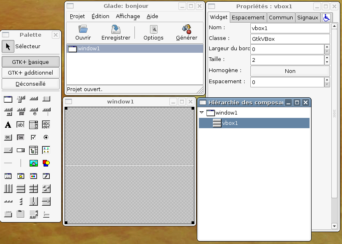This screenshot has width=342, height=244.
Task: Select the Text Entry (abl) widget
Action: [21, 124]
